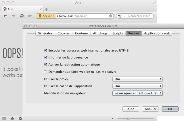
Task: Click the Alto tab favicon
Action: (x=5, y=9)
